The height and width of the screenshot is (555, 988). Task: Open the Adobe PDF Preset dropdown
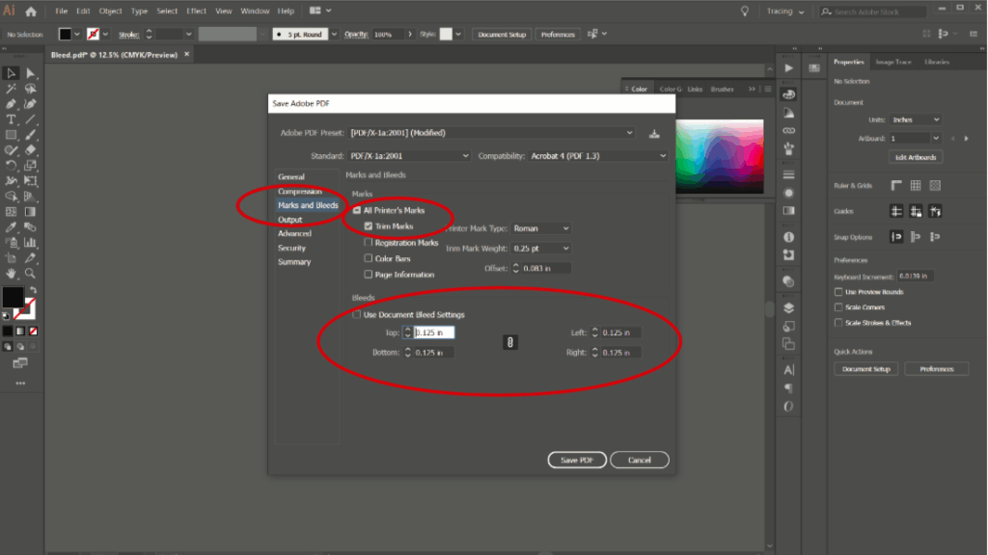click(x=629, y=132)
